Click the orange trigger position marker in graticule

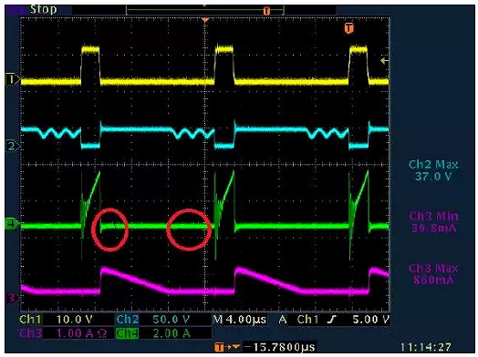click(x=349, y=28)
